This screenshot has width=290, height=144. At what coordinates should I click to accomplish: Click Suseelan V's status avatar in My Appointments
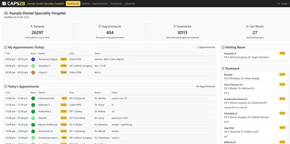[x=33, y=66]
